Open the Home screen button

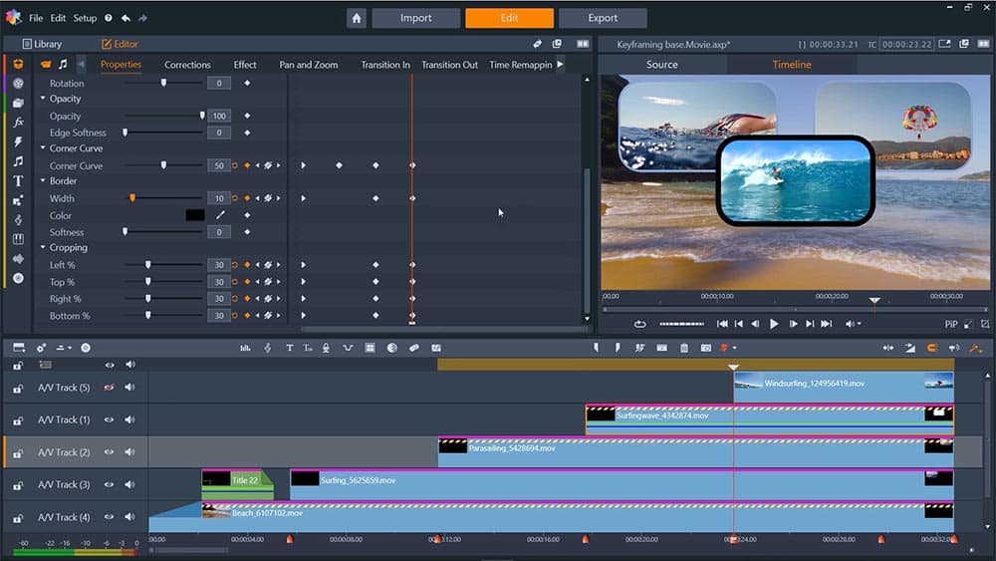[357, 18]
